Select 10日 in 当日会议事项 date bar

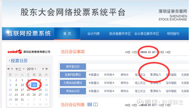click(x=127, y=52)
